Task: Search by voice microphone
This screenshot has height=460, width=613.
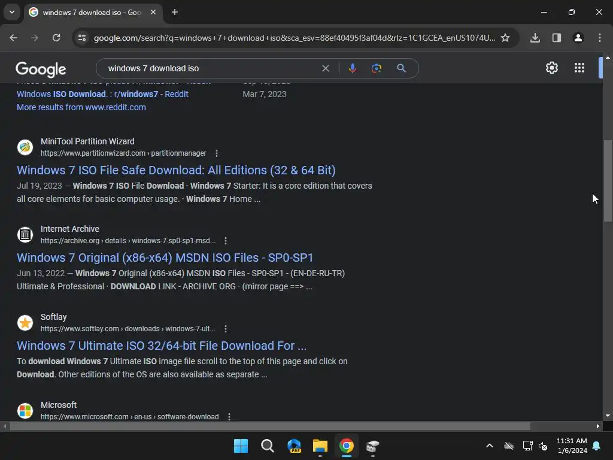Action: [352, 68]
